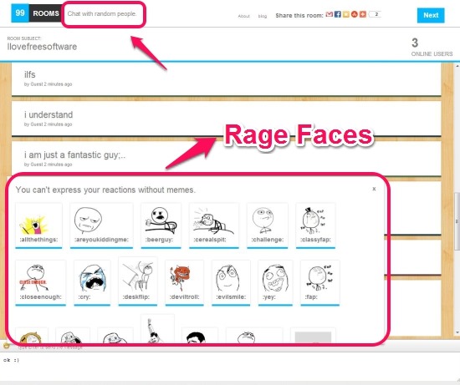Screen dimensions: 460x385
Task: Click 'You can't express your reactions' heading
Action: click(x=105, y=190)
